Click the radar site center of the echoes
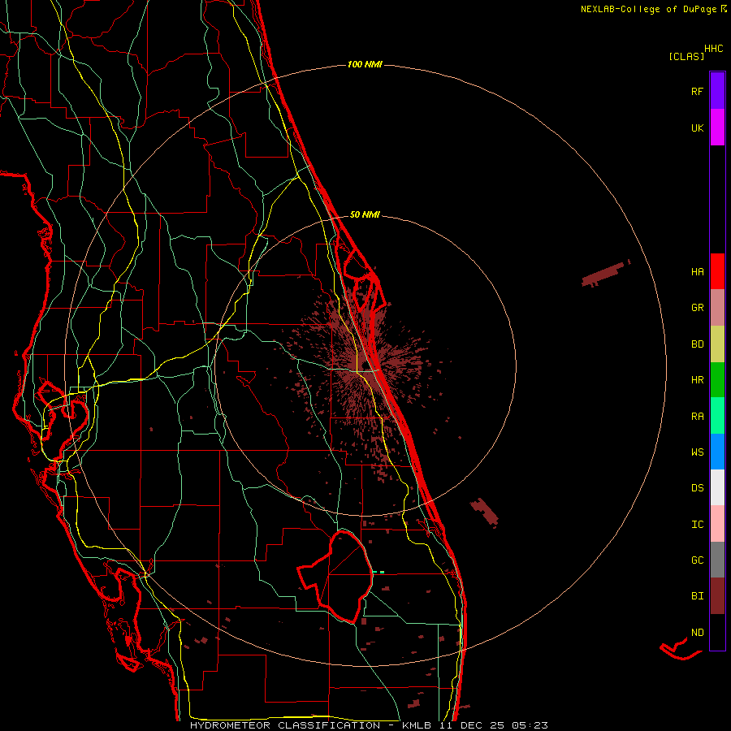The height and width of the screenshot is (731, 731). [x=365, y=365]
